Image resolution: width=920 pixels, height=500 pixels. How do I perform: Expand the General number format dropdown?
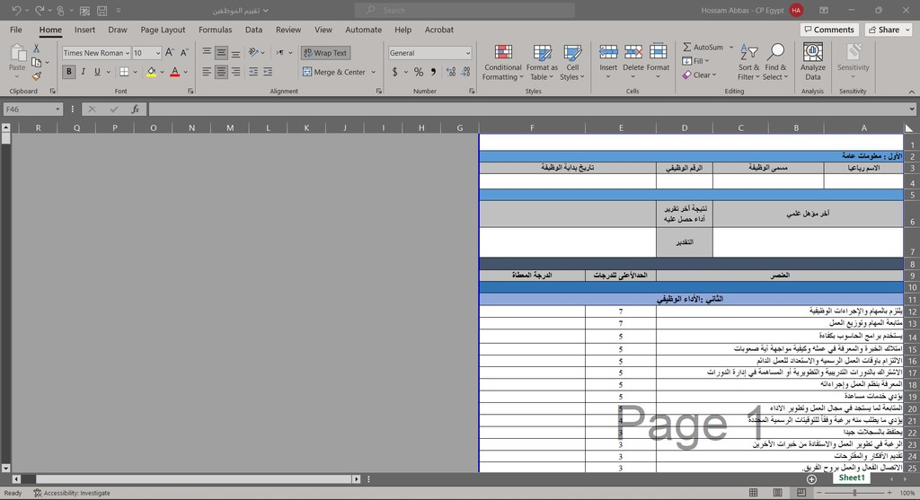coord(468,53)
